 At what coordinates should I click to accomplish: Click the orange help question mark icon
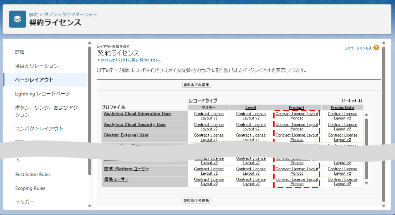pos(376,48)
